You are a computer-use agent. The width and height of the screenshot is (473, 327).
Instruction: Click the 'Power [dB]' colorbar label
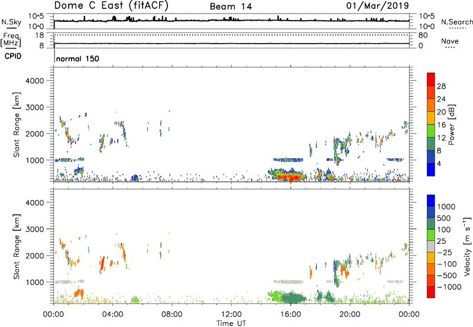coord(451,125)
